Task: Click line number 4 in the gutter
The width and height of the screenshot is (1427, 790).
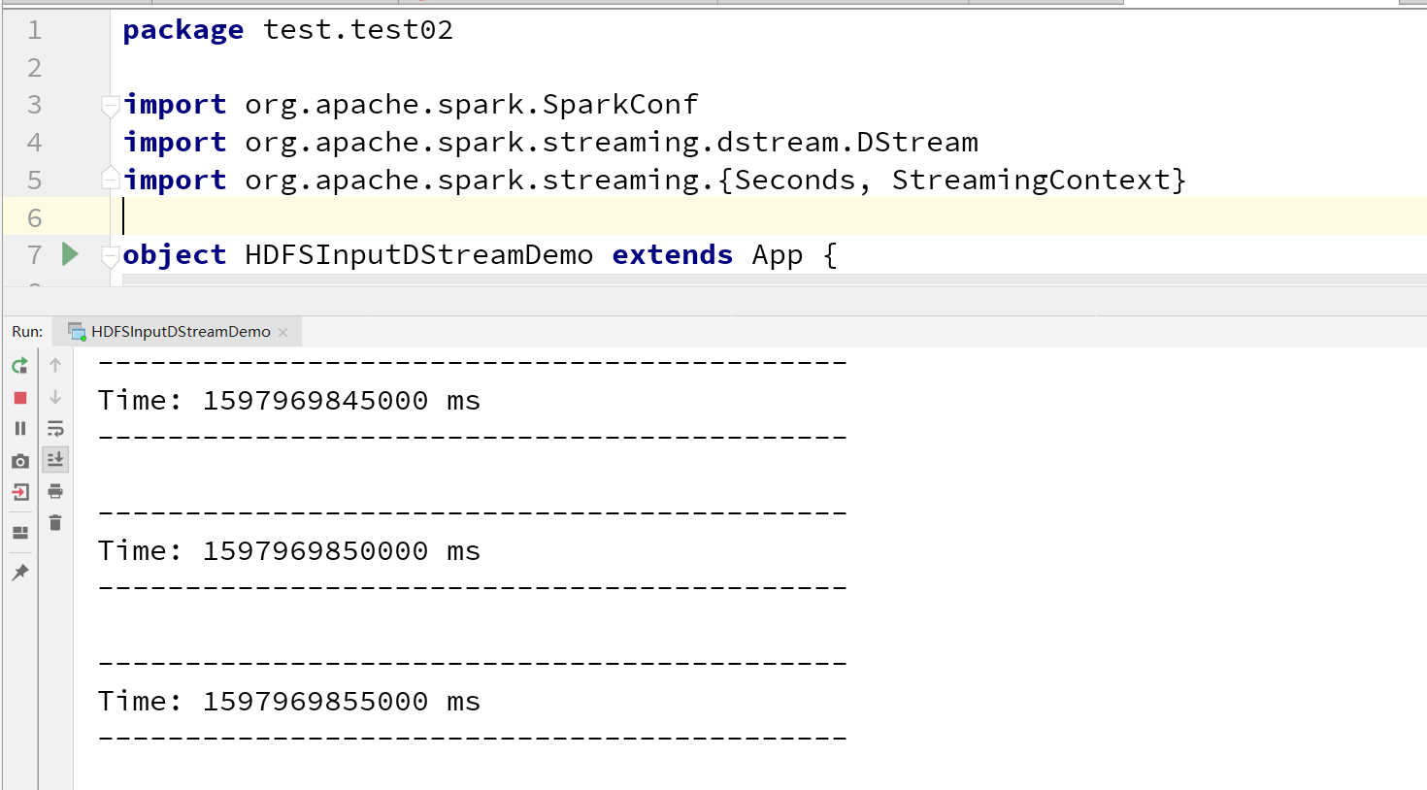Action: point(34,143)
